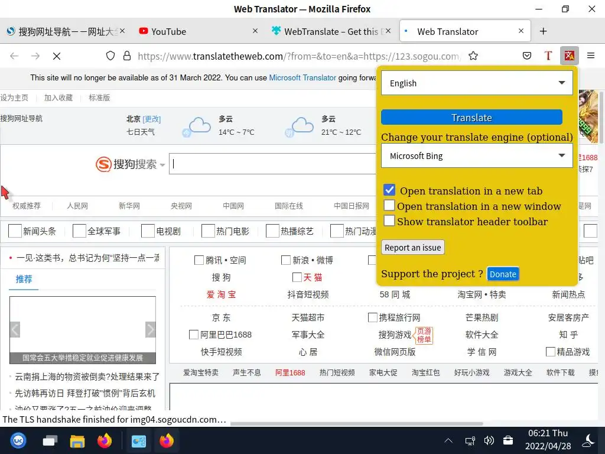
Task: Open the Pocket save icon
Action: (x=526, y=56)
